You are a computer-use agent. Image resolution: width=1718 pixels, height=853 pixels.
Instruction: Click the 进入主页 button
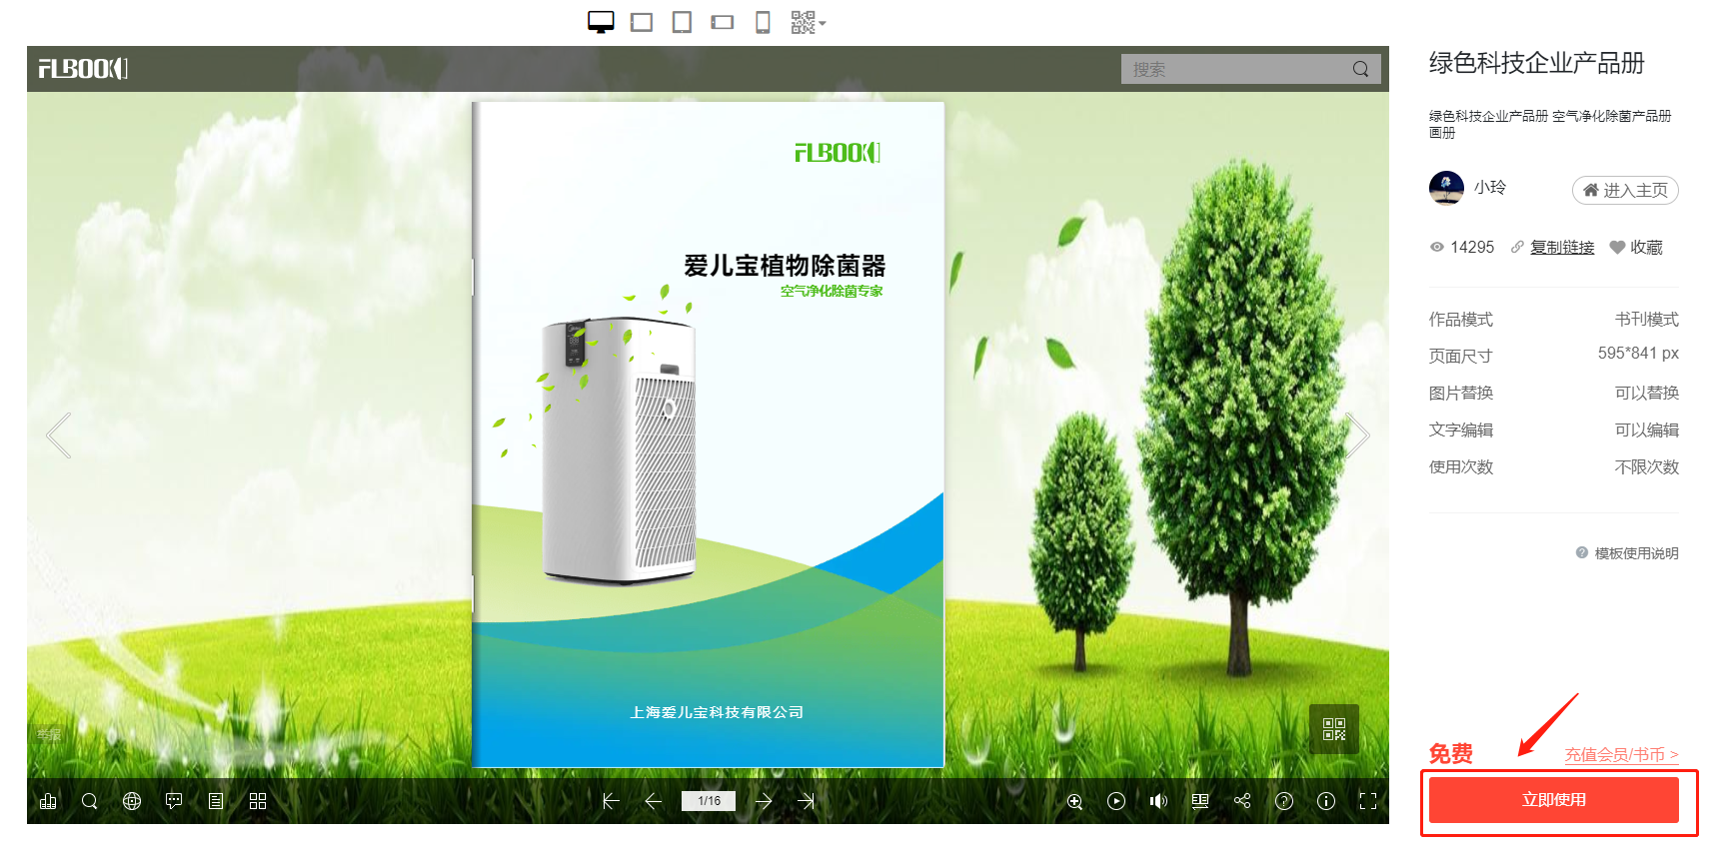(1625, 190)
